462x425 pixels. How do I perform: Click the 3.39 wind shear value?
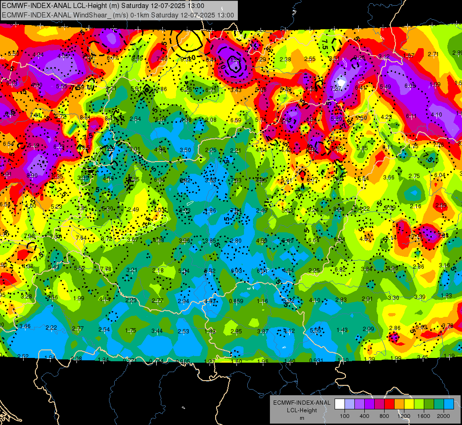tap(420, 297)
